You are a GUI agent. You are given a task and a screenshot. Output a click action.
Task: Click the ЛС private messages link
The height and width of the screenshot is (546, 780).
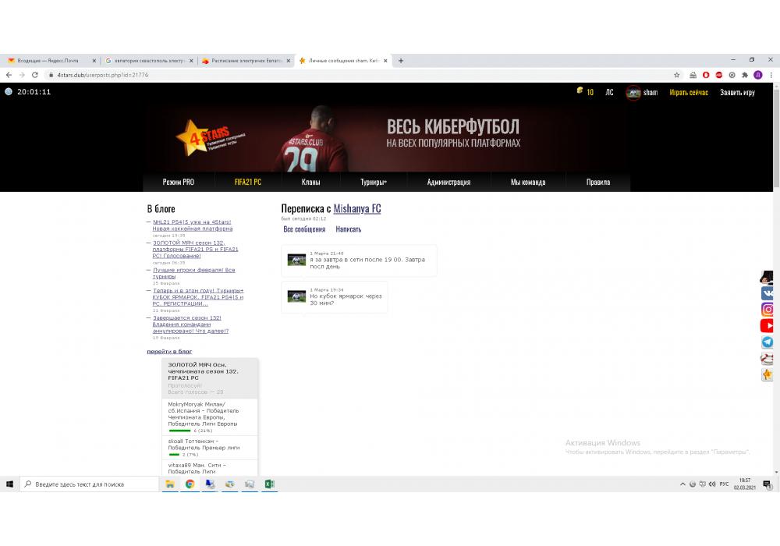pos(609,93)
